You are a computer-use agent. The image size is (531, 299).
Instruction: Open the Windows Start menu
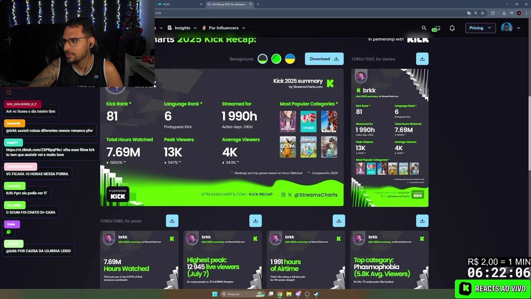(x=214, y=294)
